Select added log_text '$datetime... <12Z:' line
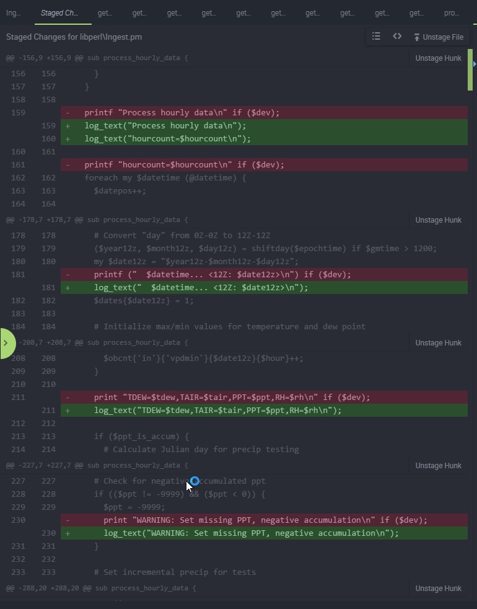This screenshot has width=477, height=609. [x=264, y=288]
